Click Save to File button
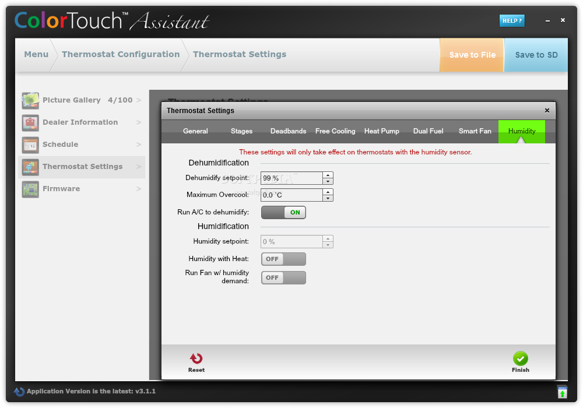This screenshot has height=408, width=583. (x=472, y=55)
